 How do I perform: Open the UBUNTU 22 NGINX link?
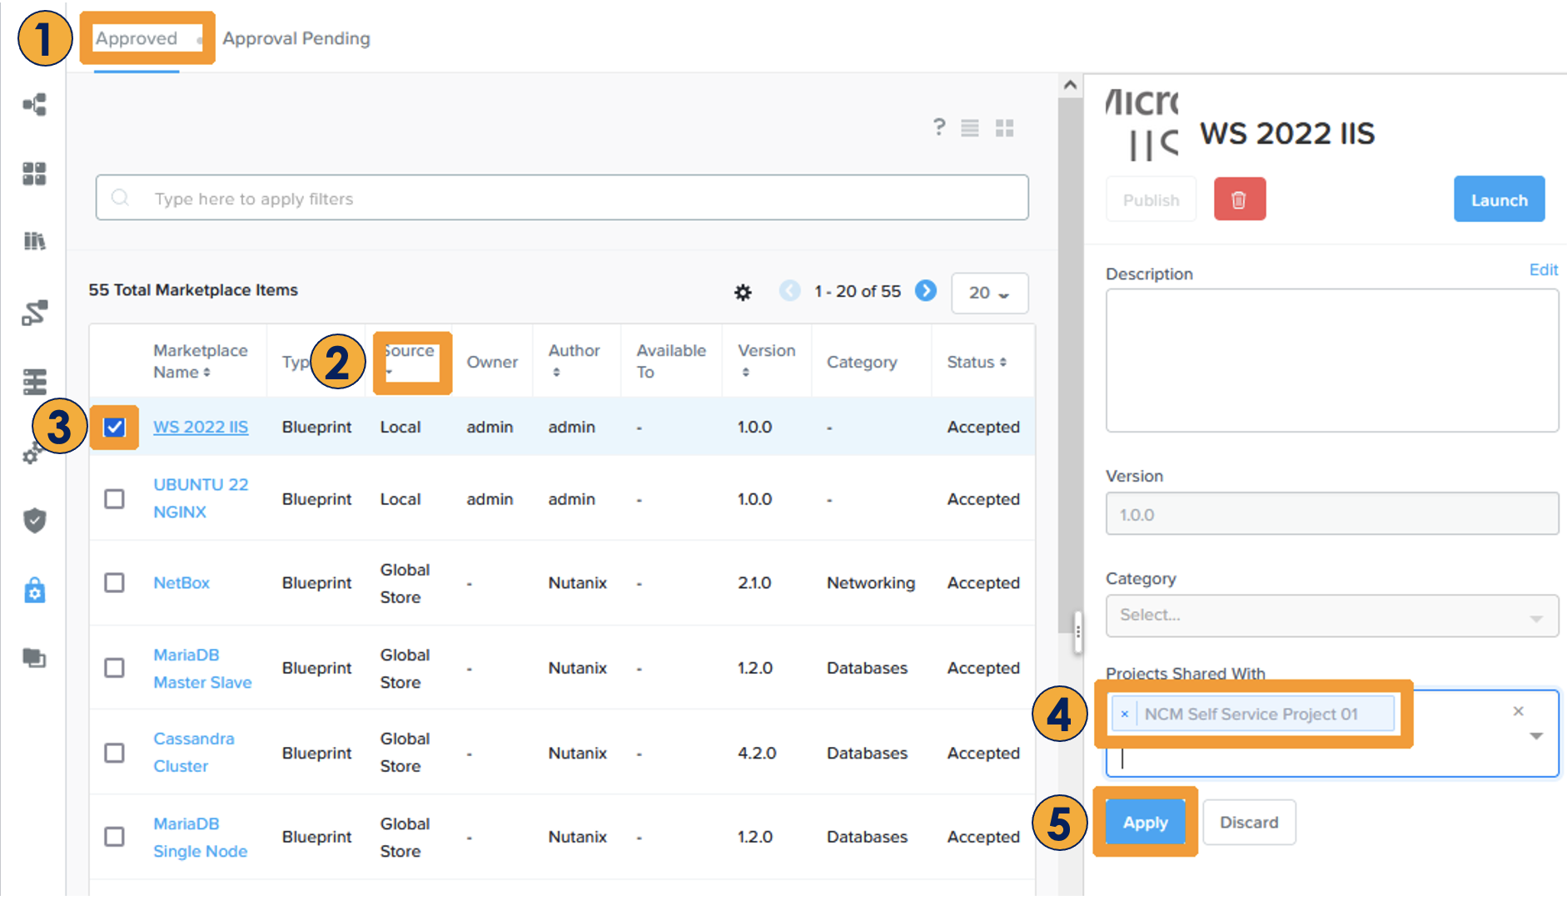pyautogui.click(x=201, y=498)
